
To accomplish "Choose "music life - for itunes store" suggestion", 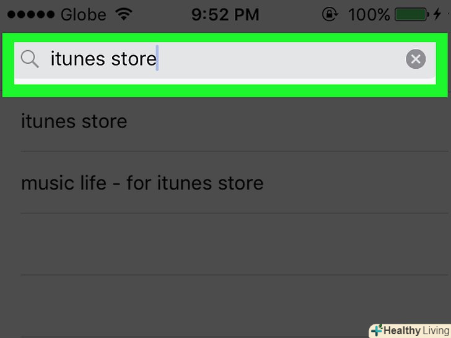I will pos(142,183).
